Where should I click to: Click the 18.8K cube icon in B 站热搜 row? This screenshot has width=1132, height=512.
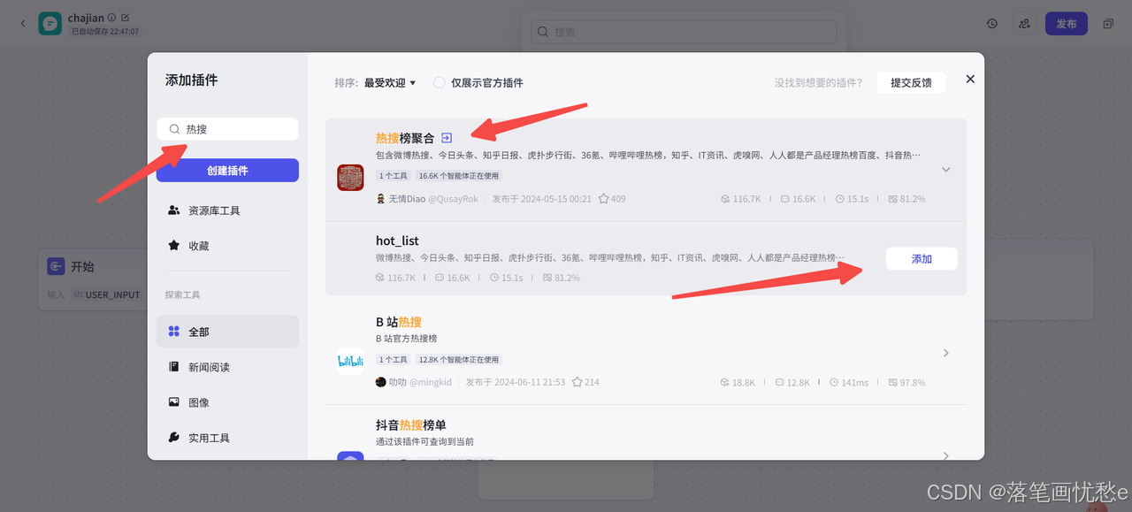pos(724,383)
